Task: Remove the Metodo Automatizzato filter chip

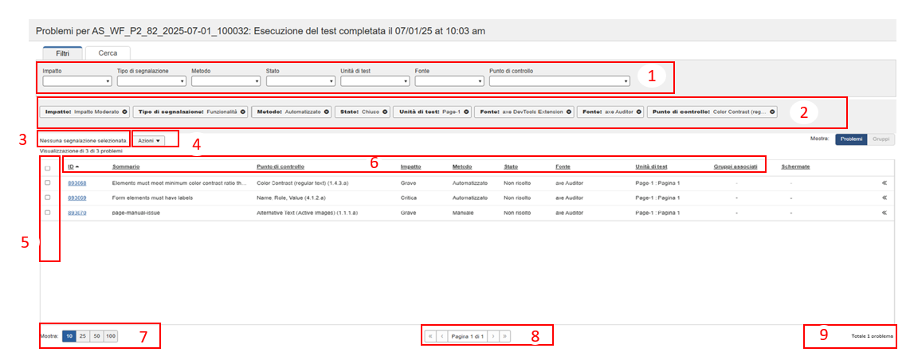Action: point(326,112)
